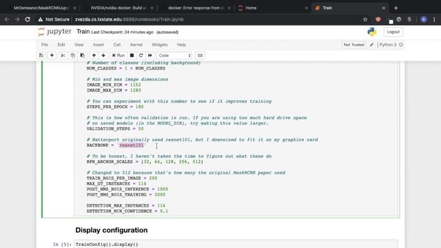Click the TRAIN_ROIS_PER_IMAGE value 200
The image size is (441, 248).
[153, 178]
